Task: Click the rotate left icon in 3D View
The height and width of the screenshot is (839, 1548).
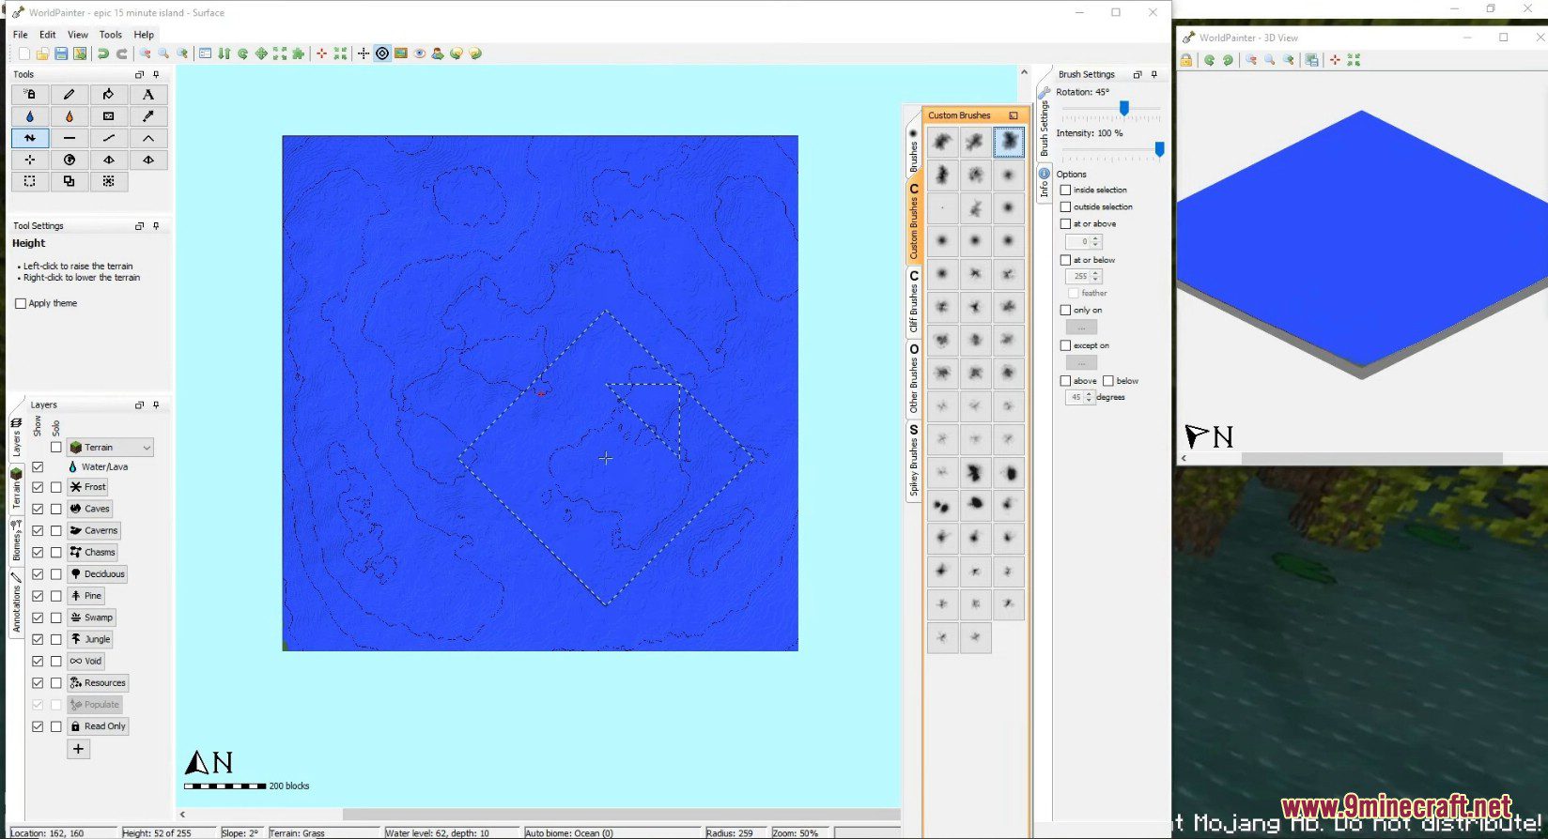Action: tap(1209, 60)
